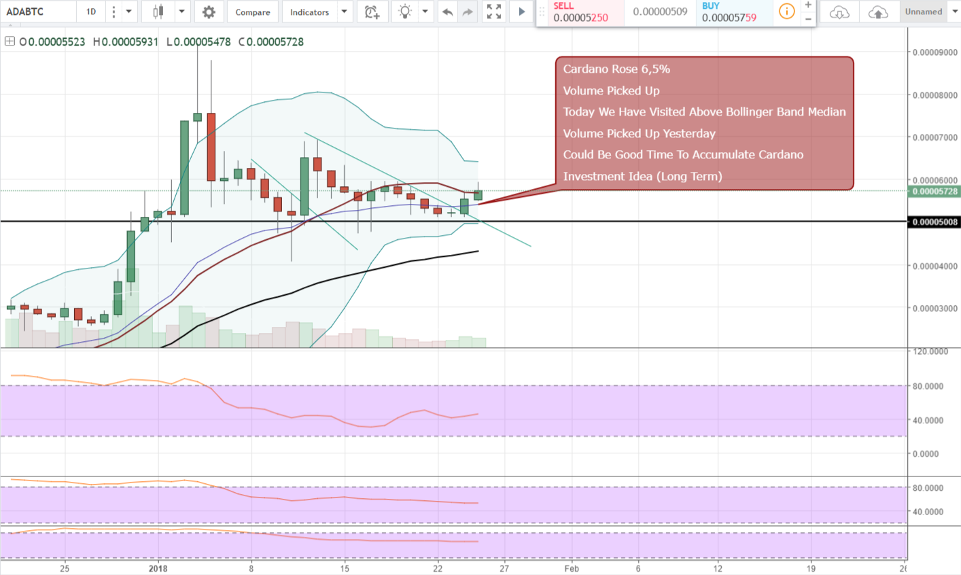Click the C0.00005728 close value text

point(271,41)
